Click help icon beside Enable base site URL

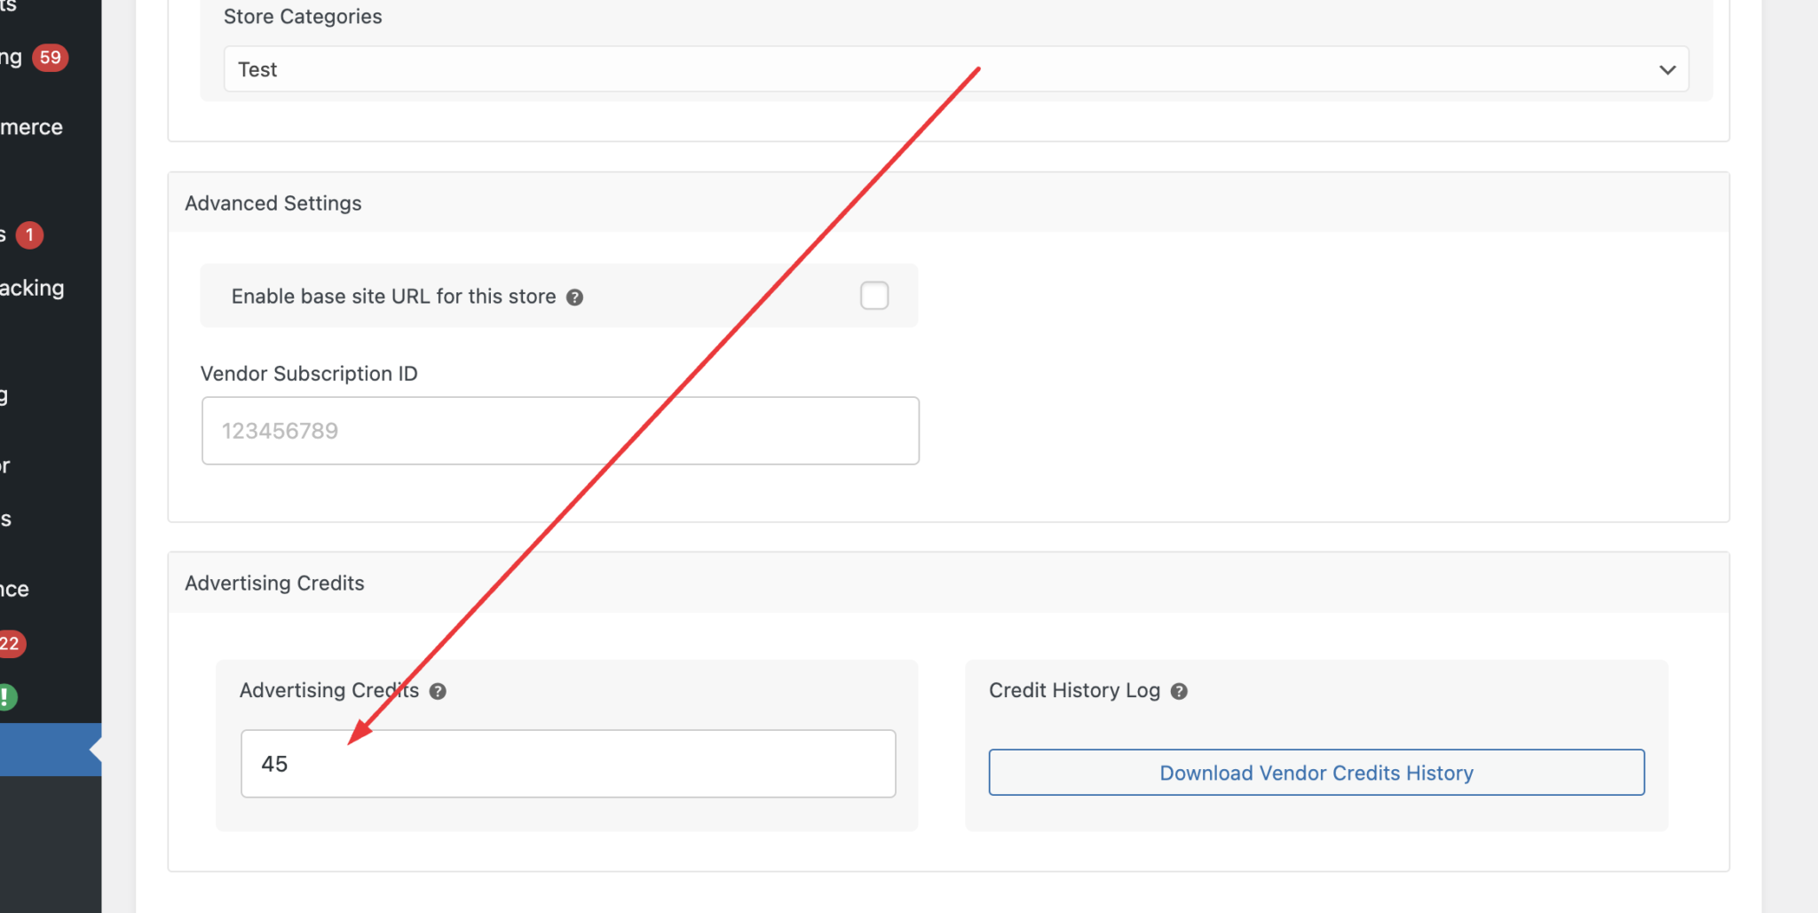click(574, 298)
